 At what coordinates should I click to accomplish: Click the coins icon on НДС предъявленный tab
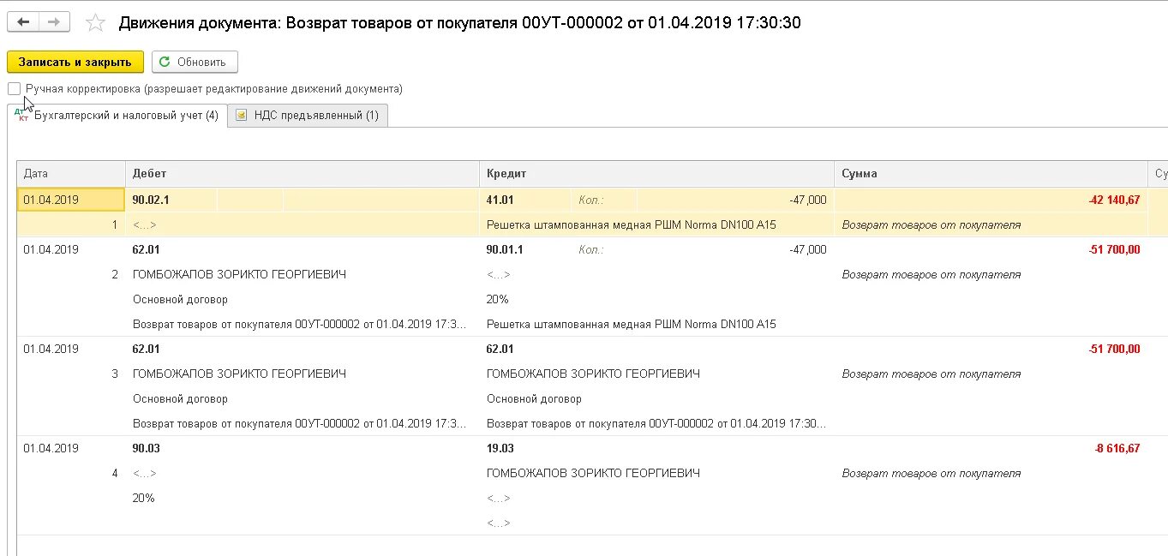(x=242, y=115)
